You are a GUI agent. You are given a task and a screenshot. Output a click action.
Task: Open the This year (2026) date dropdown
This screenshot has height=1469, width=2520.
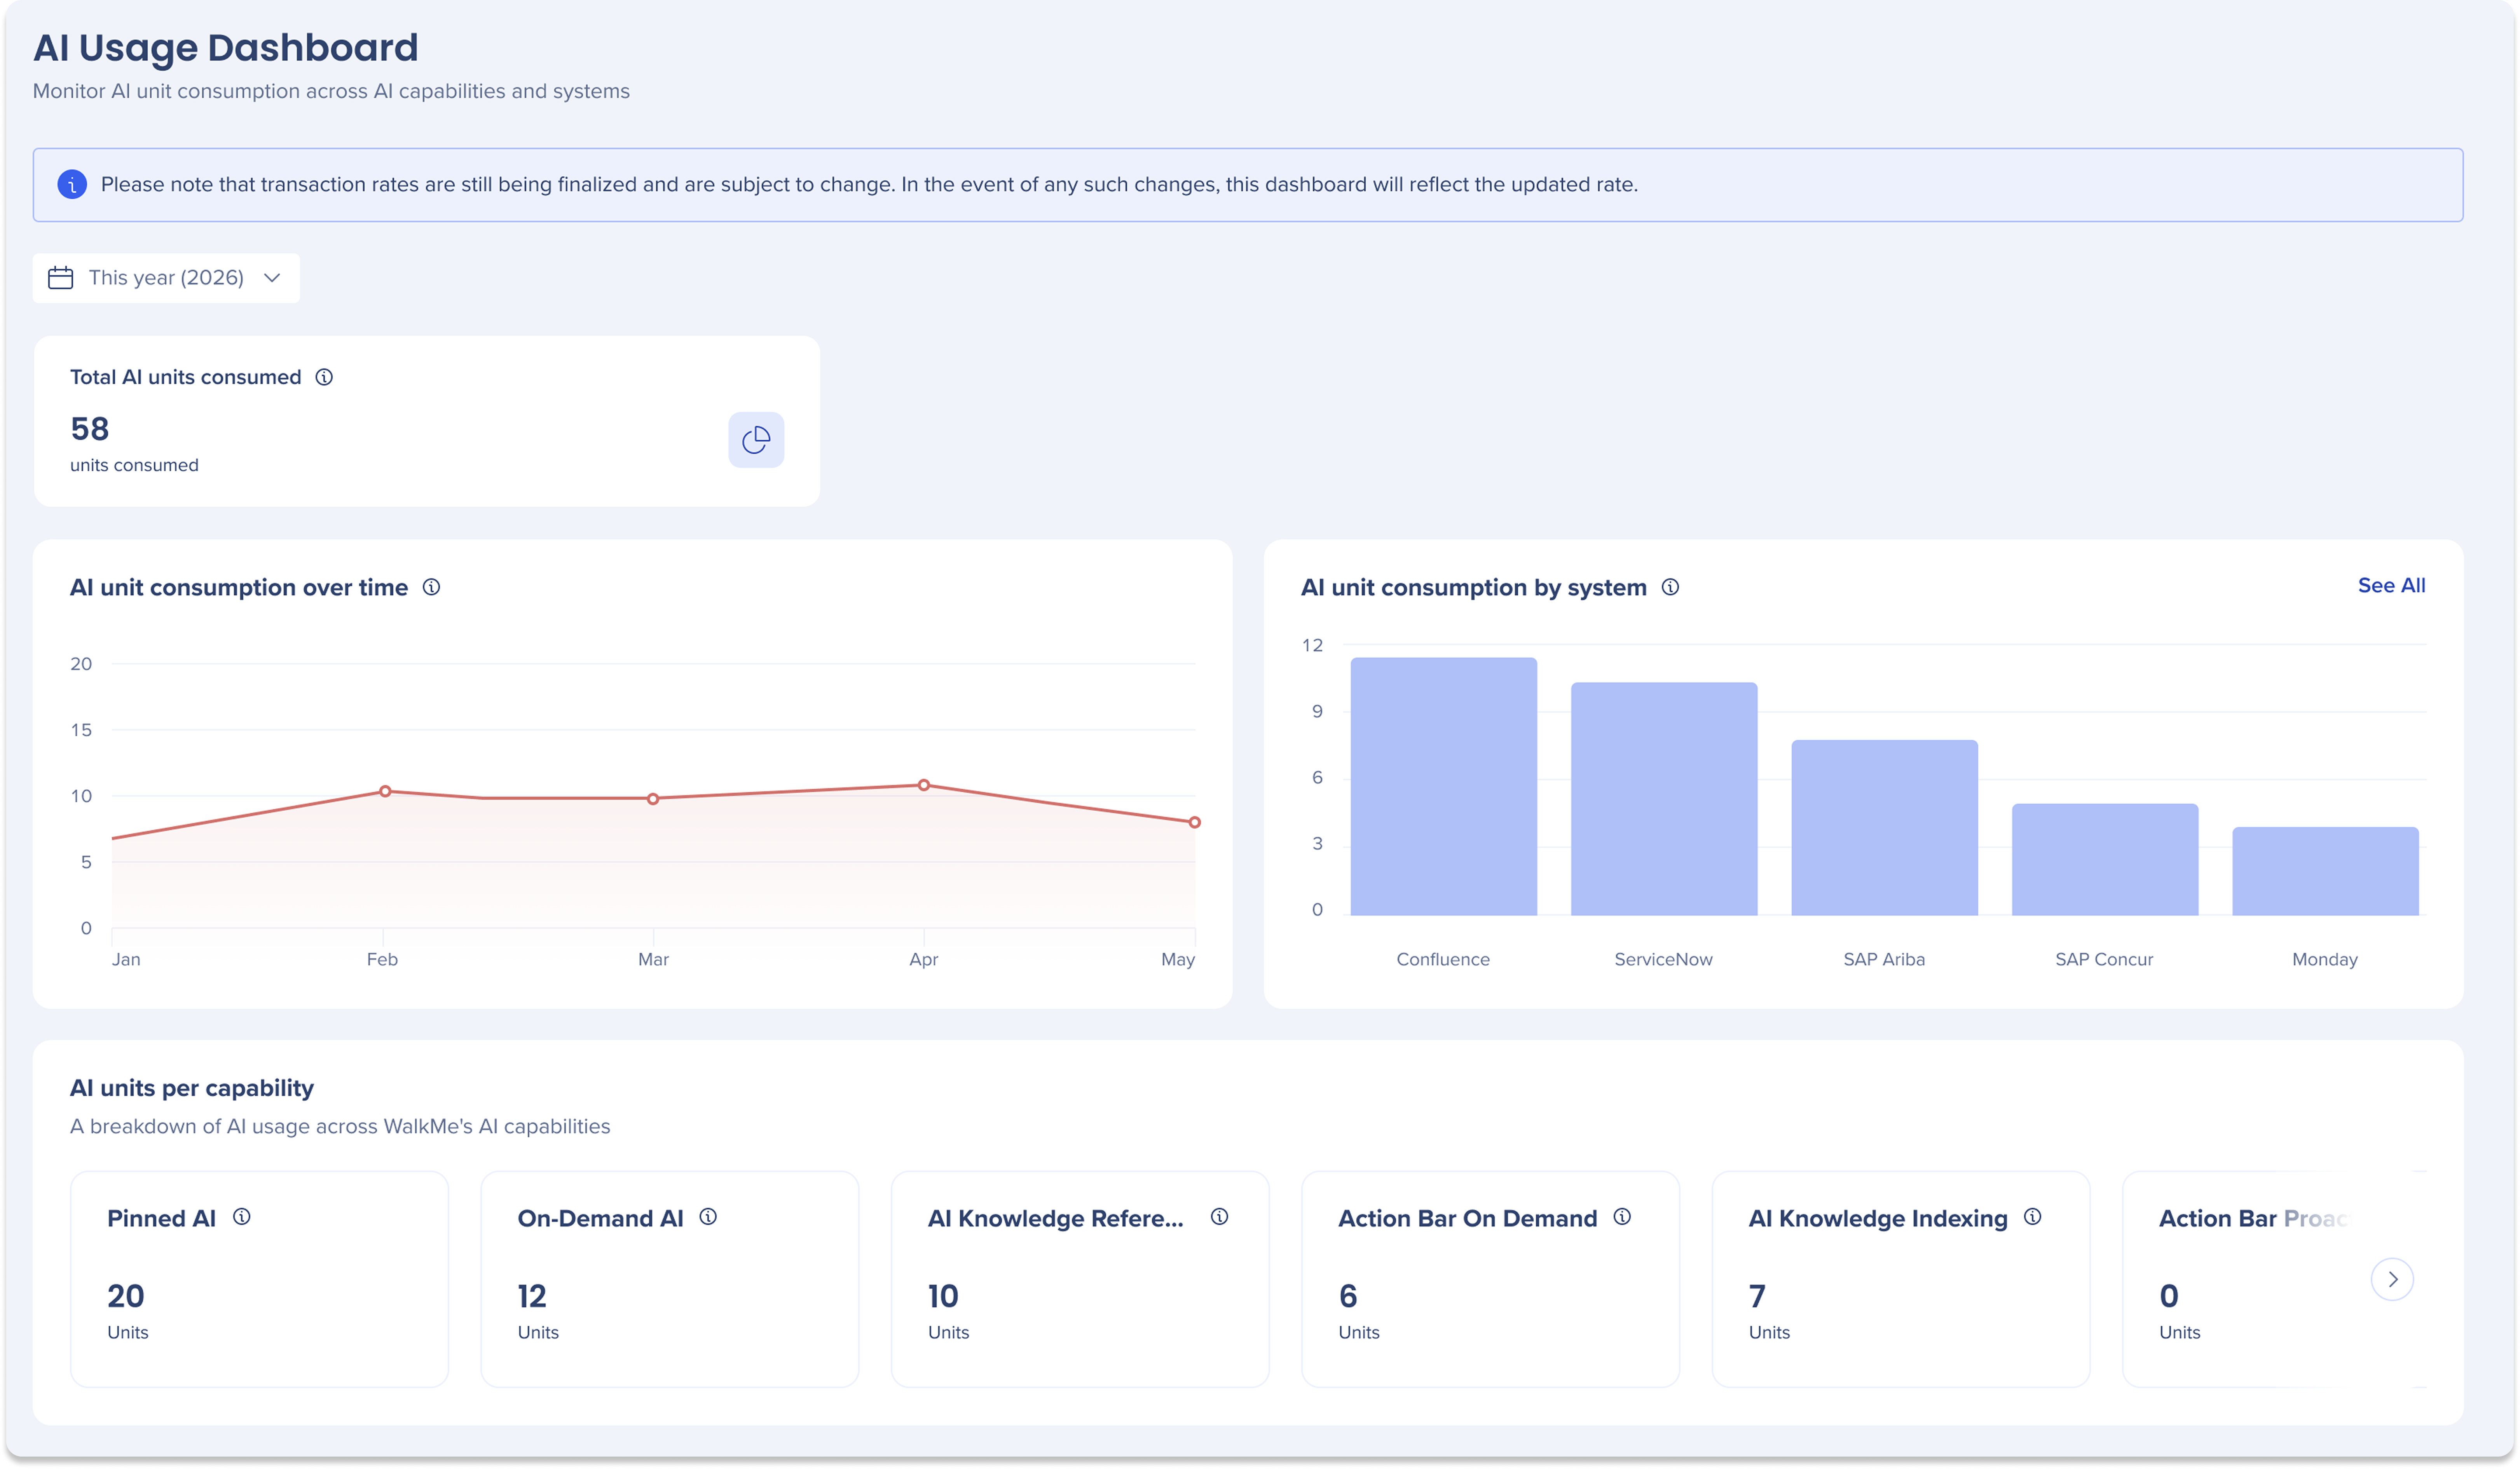click(x=166, y=278)
